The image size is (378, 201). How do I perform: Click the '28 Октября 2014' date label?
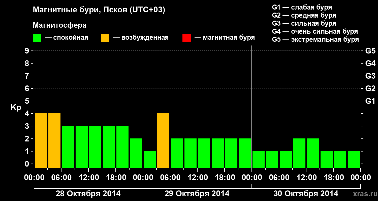tap(88, 194)
